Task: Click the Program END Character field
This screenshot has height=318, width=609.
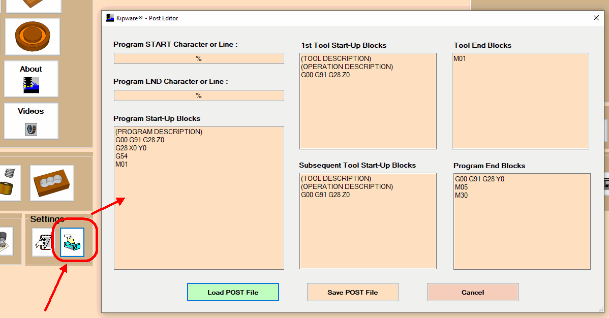Action: [199, 96]
